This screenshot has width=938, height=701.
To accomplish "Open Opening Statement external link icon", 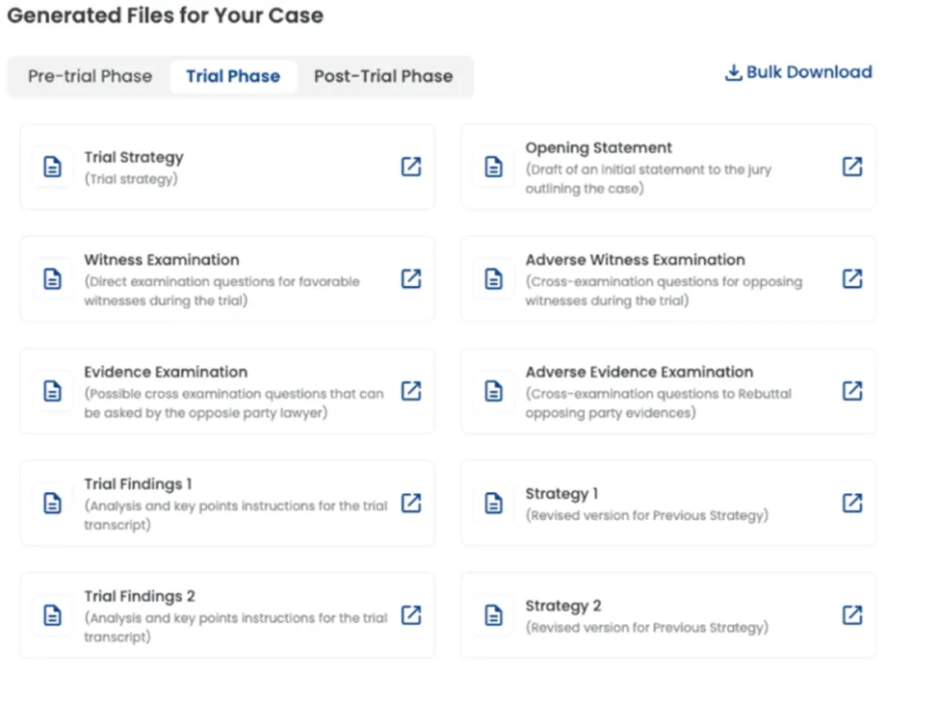I will click(852, 167).
